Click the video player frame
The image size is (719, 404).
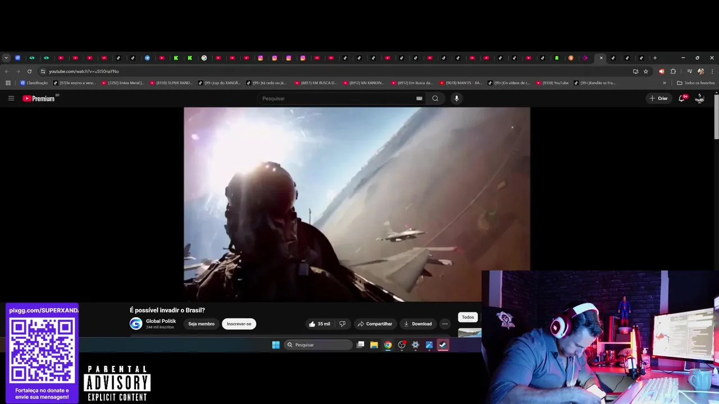coord(357,204)
